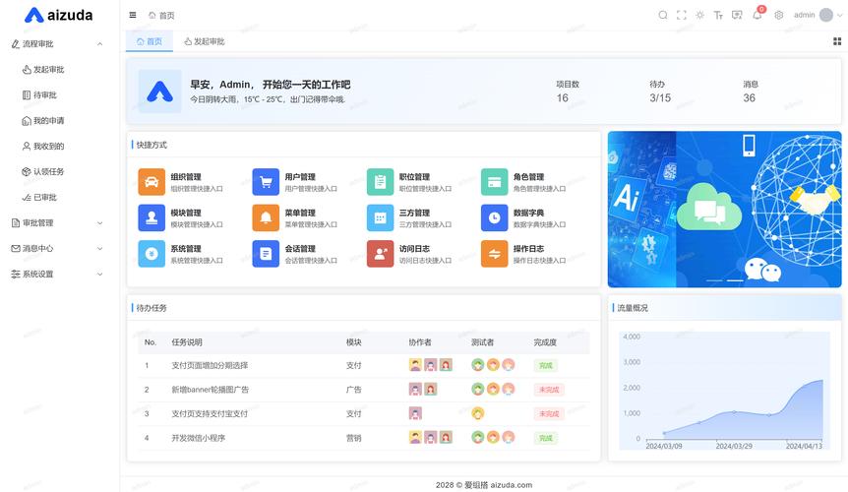This screenshot has height=492, width=848.
Task: Open 认领任务 in the sidebar
Action: point(57,171)
